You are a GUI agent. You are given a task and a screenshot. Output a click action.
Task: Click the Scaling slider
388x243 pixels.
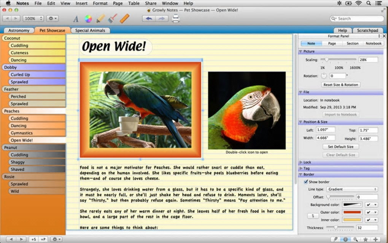pyautogui.click(x=338, y=60)
